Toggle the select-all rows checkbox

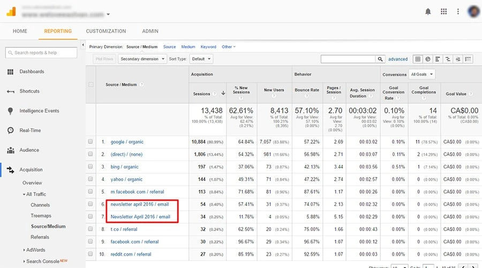(x=91, y=85)
